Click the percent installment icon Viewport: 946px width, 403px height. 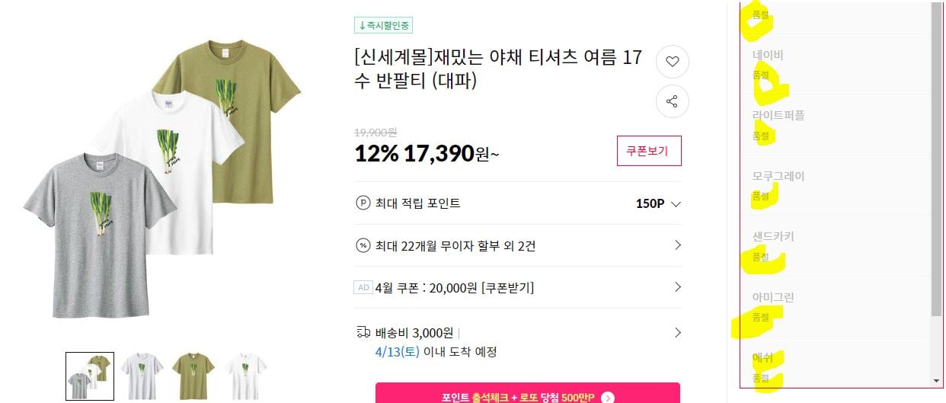click(363, 246)
